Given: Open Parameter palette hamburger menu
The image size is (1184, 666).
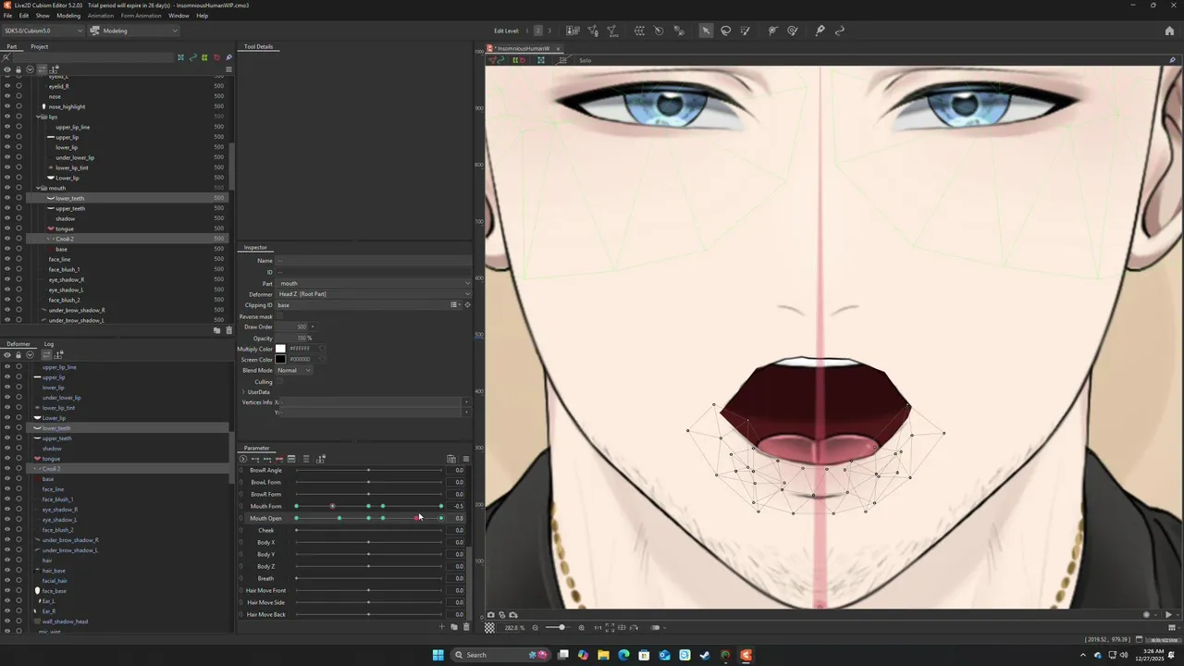Looking at the screenshot, I should [466, 459].
